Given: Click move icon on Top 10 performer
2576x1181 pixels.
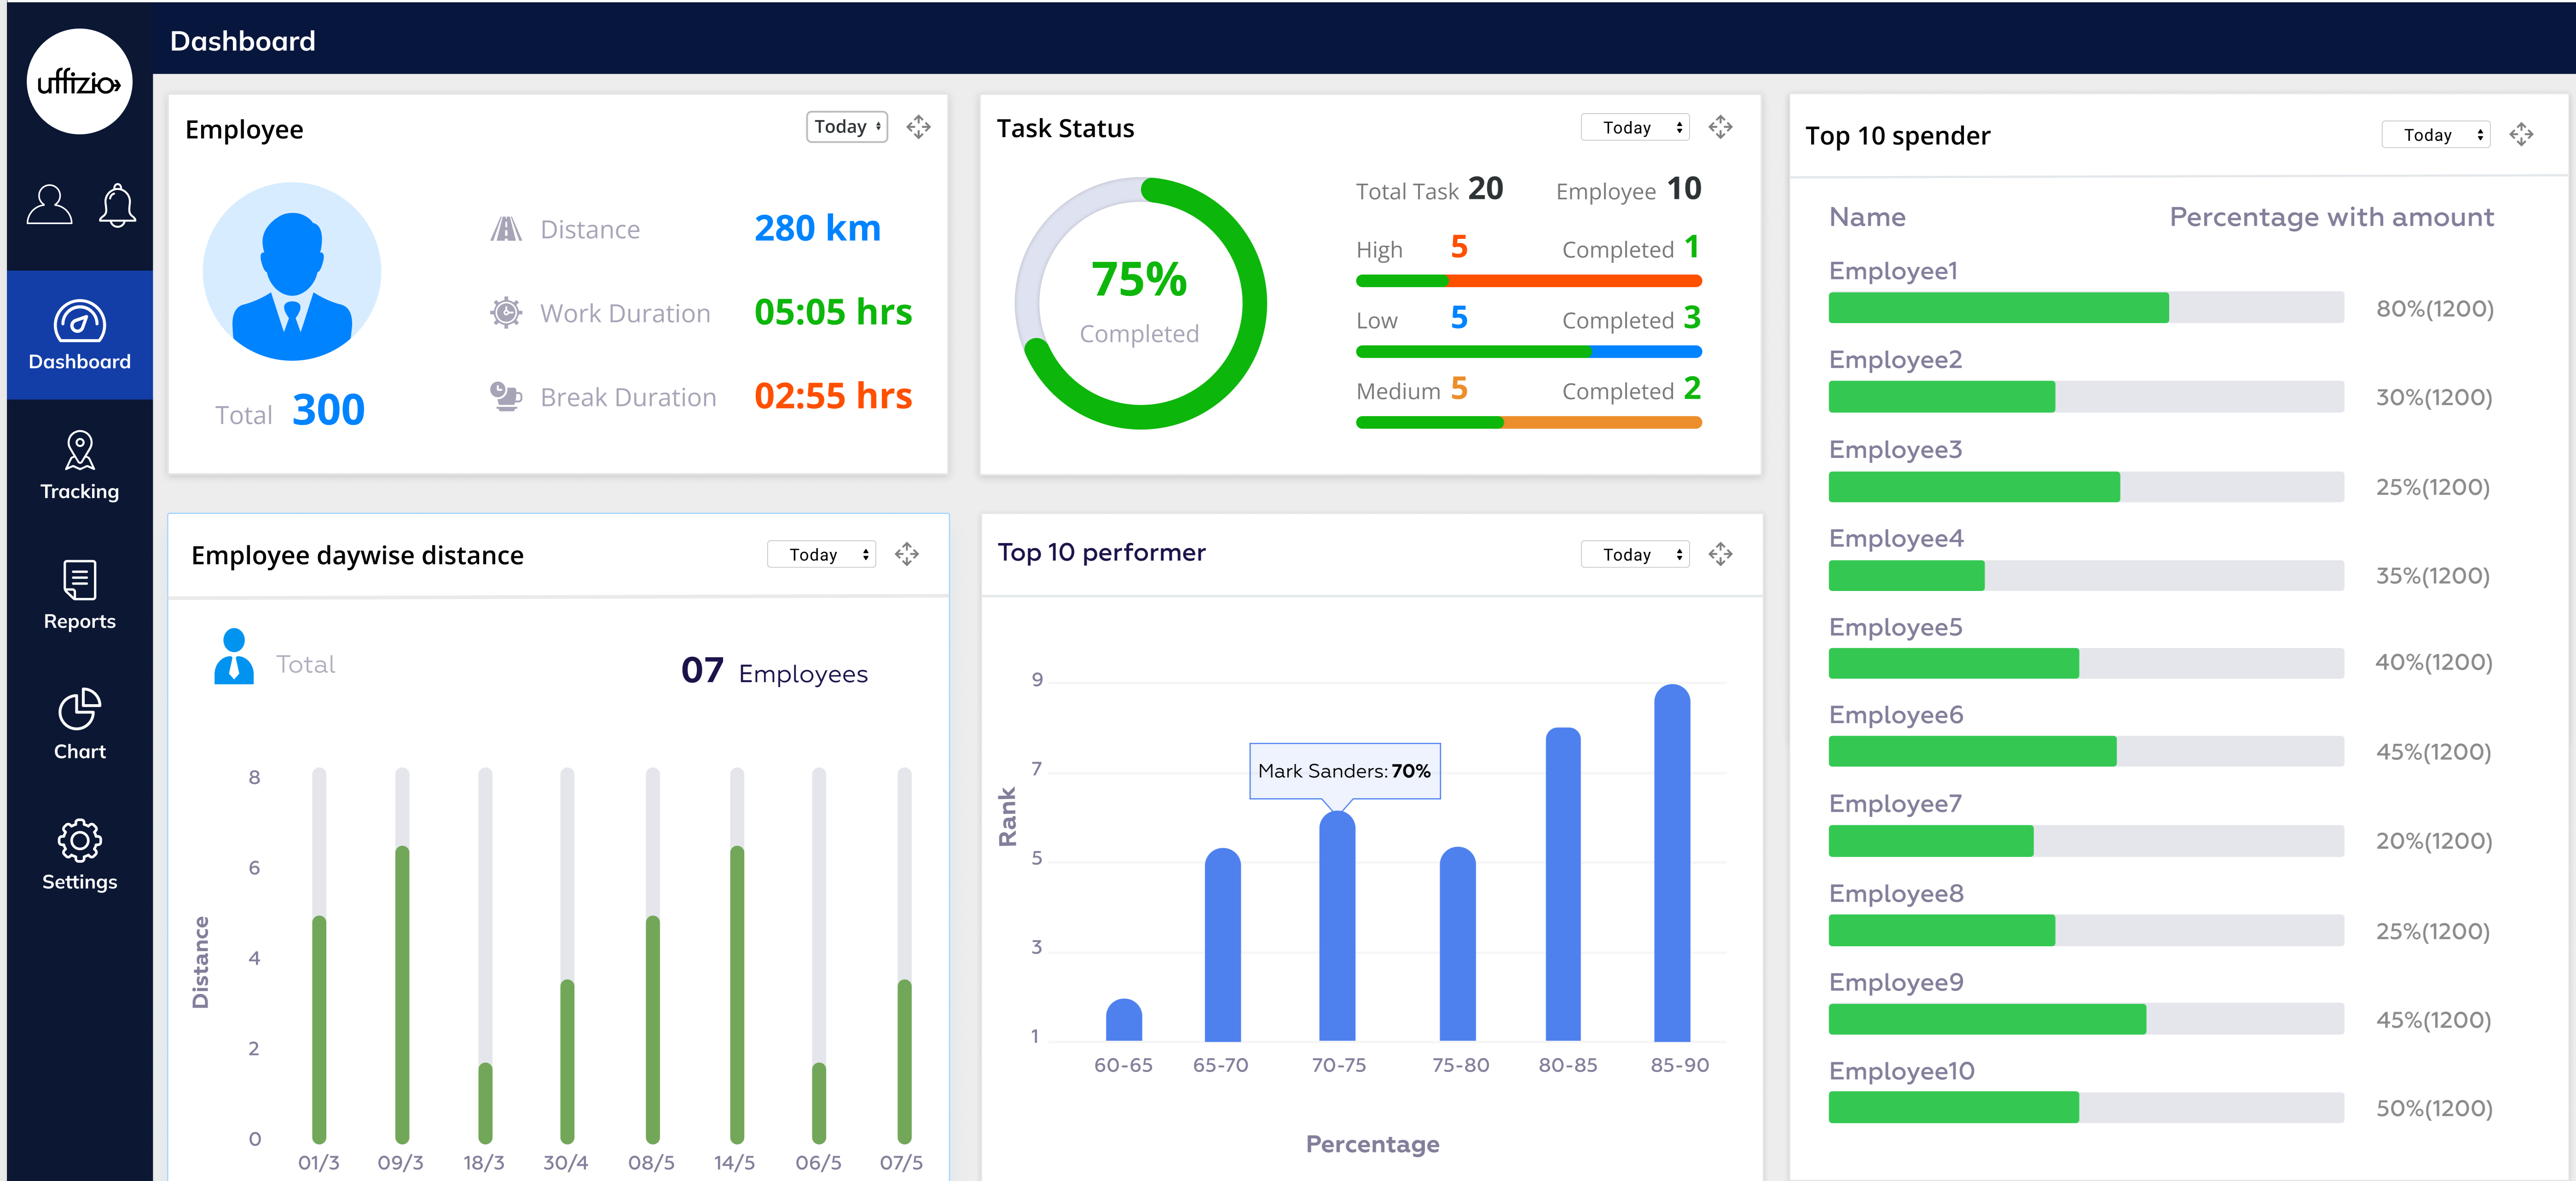Looking at the screenshot, I should [1720, 554].
